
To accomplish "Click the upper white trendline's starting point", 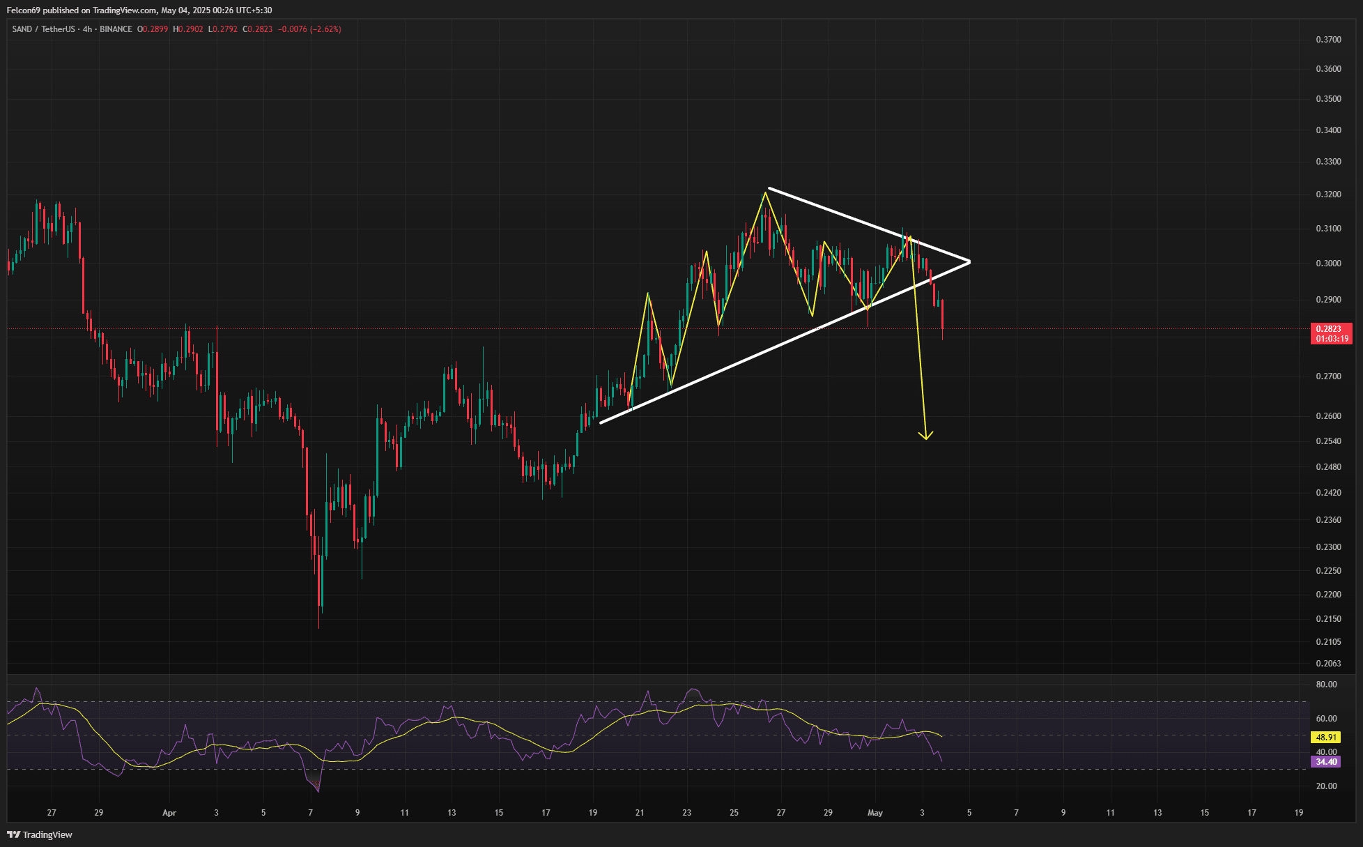I will point(769,188).
